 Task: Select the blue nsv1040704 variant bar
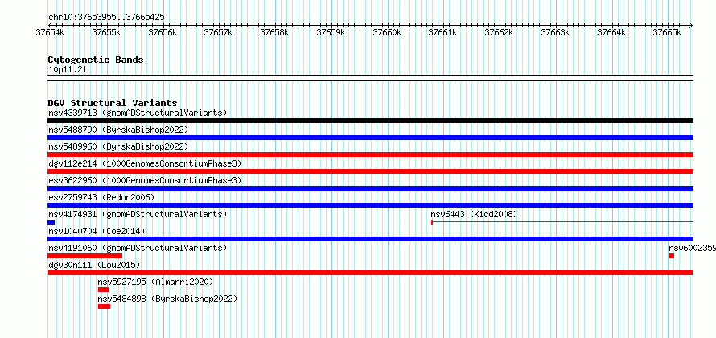(x=370, y=239)
